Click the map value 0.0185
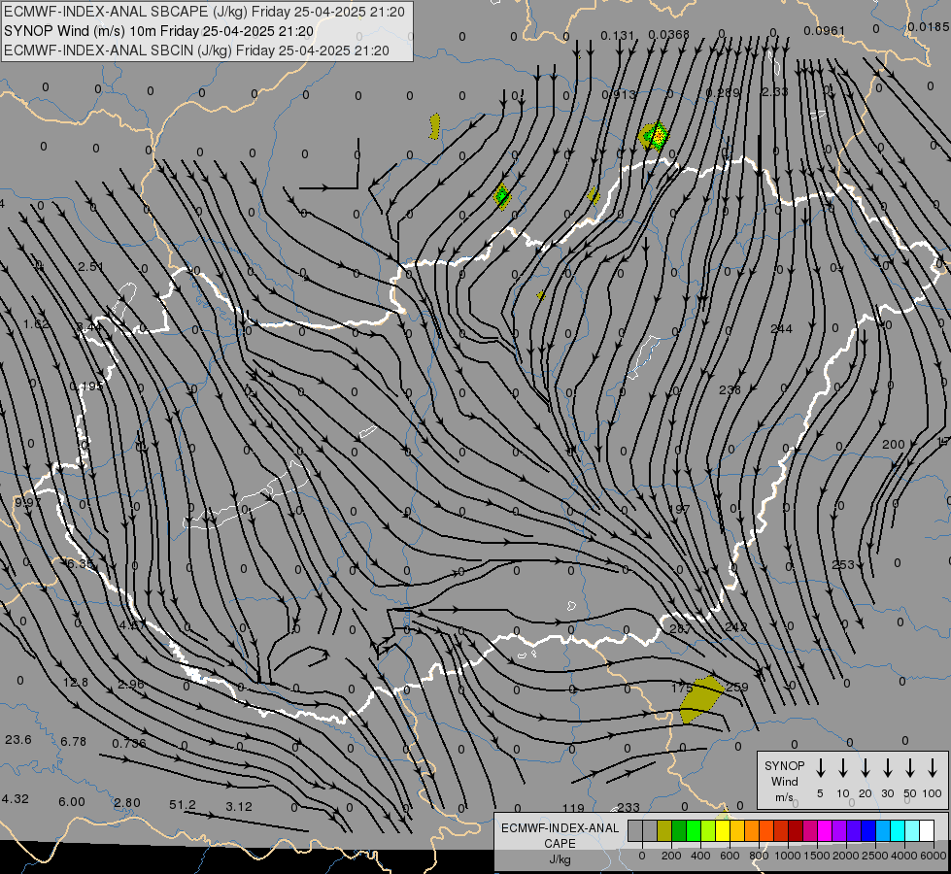 929,26
